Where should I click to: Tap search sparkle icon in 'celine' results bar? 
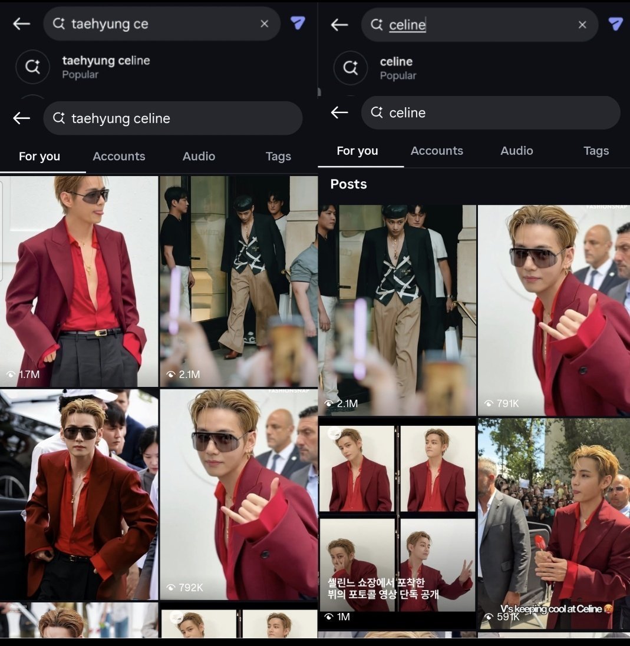pos(377,112)
